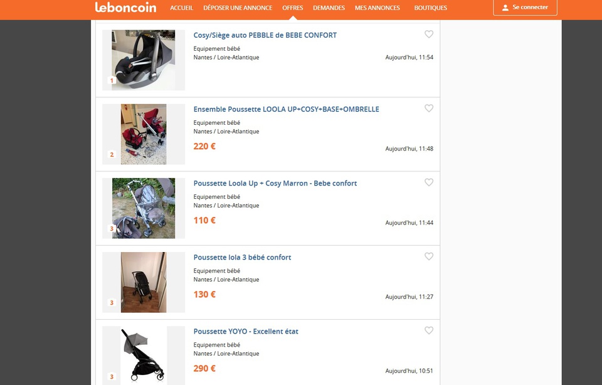Click the user icon in Se connecter
This screenshot has width=602, height=385.
(x=505, y=8)
